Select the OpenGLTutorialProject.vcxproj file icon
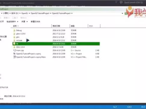146x109 pixels. (x=14, y=54)
